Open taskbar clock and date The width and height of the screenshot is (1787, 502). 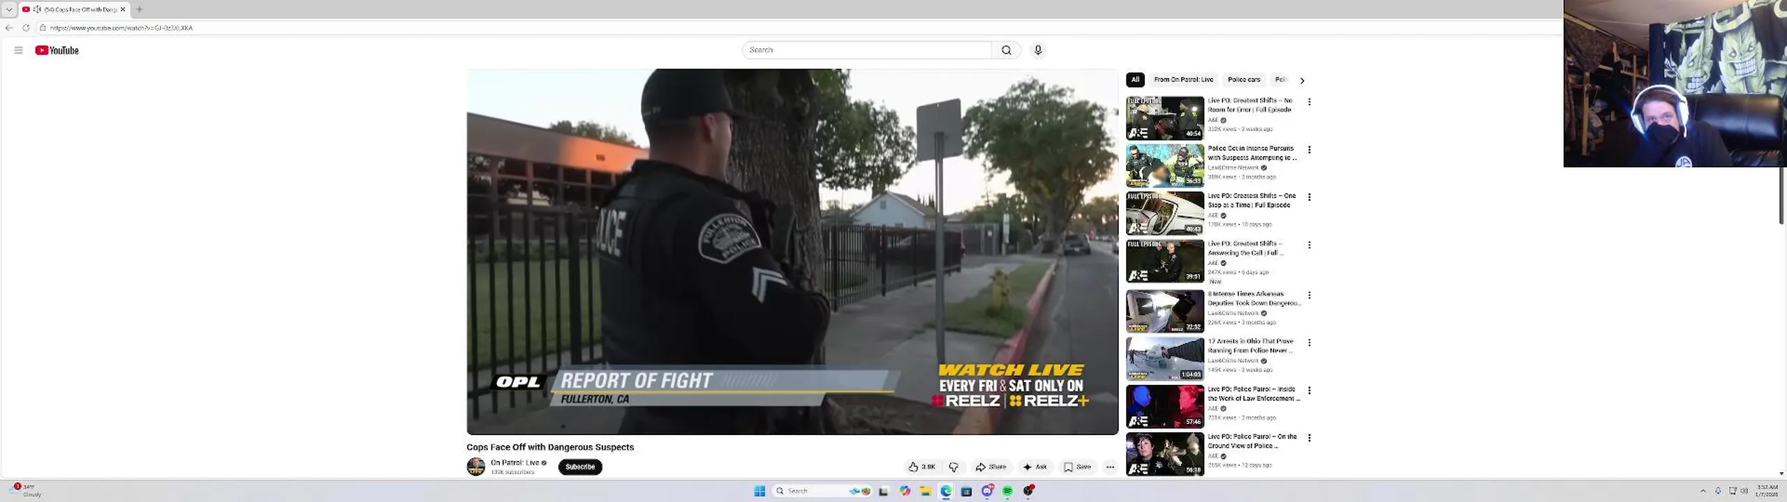(1767, 490)
